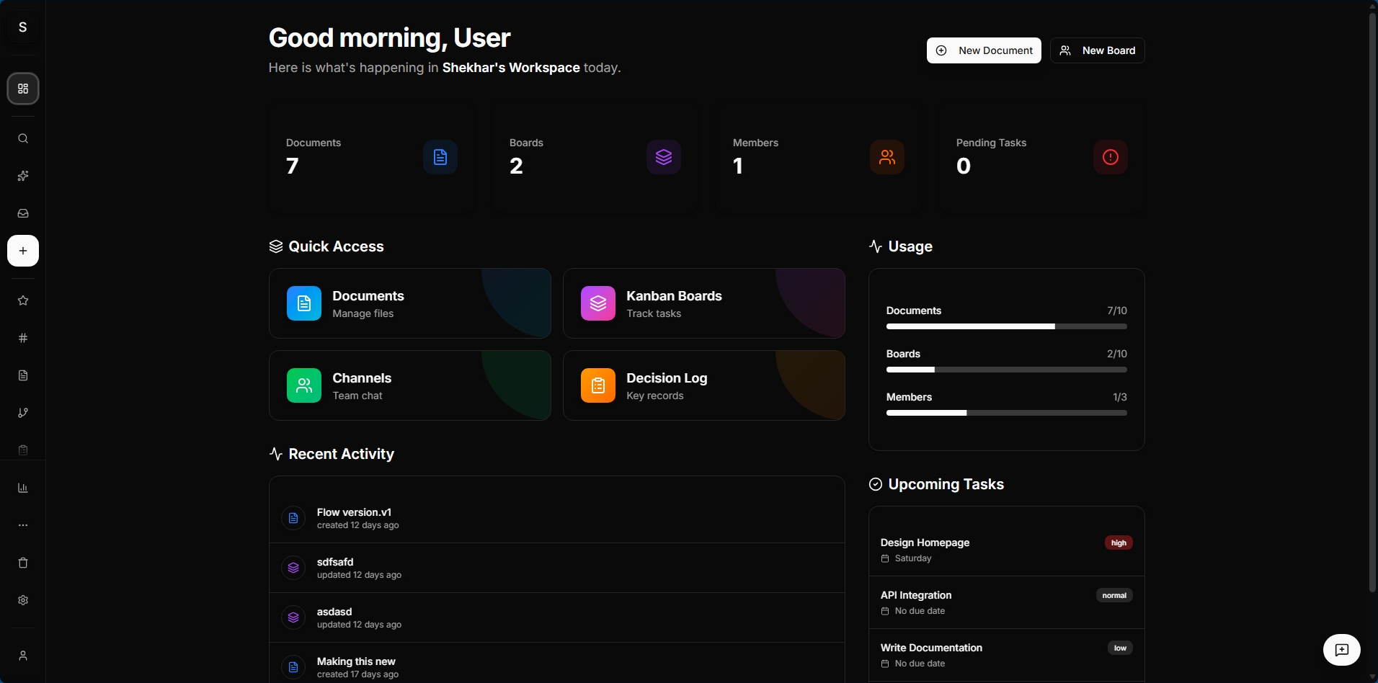Open the Flow version.v1 recent activity item

click(x=555, y=517)
